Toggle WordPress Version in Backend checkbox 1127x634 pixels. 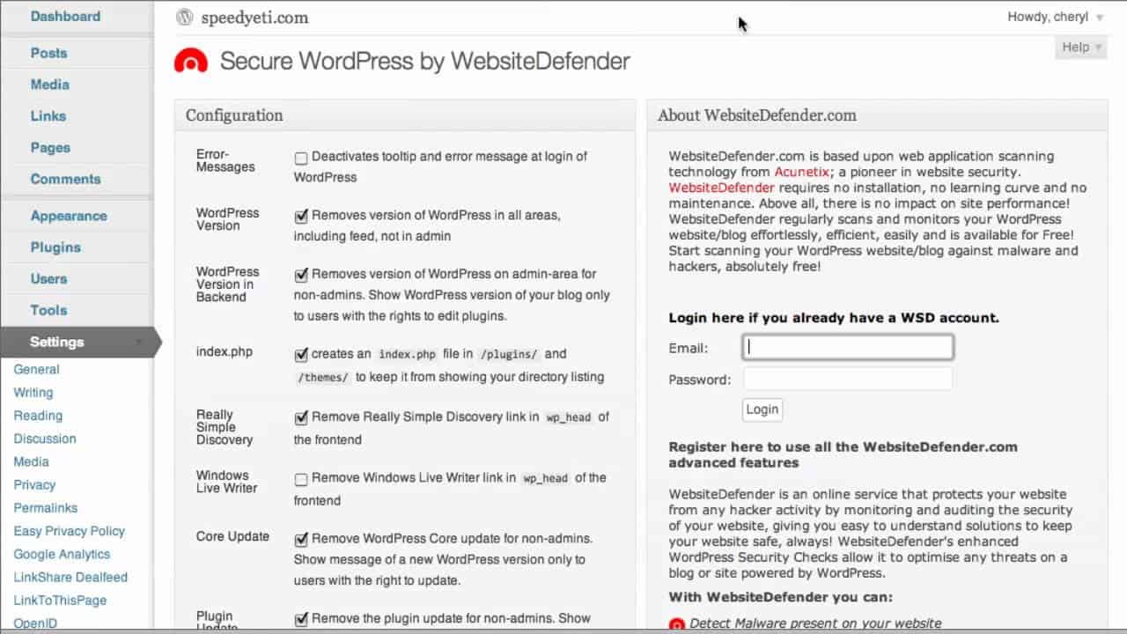click(x=301, y=275)
